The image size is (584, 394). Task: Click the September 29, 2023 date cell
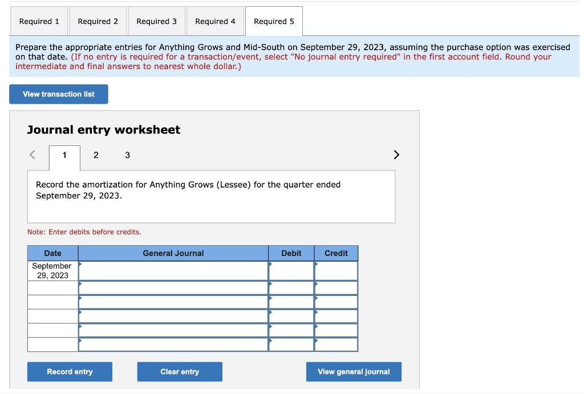click(52, 270)
